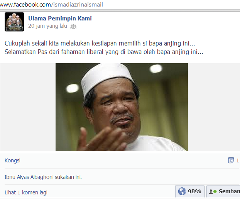The image size is (240, 199).
Task: Click the 98% indicator text
Action: point(194,191)
